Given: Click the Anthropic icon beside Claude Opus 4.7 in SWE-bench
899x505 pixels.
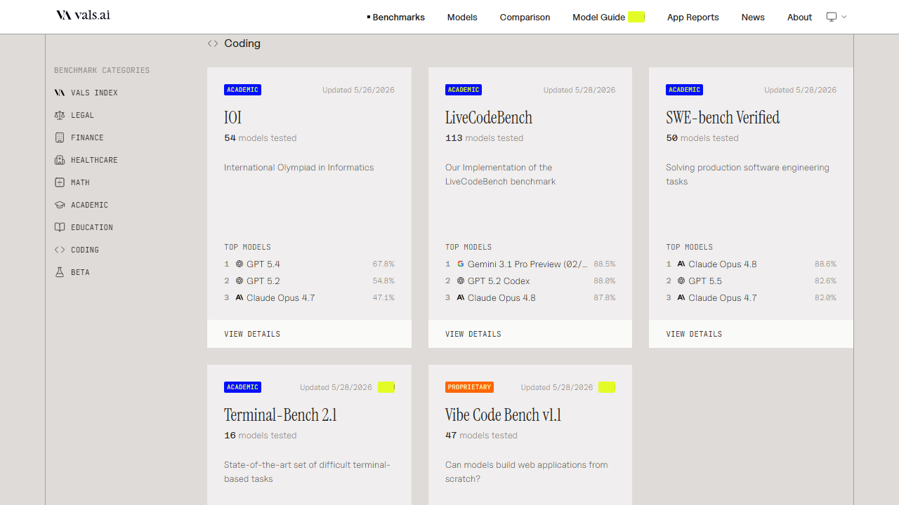Looking at the screenshot, I should [x=681, y=298].
